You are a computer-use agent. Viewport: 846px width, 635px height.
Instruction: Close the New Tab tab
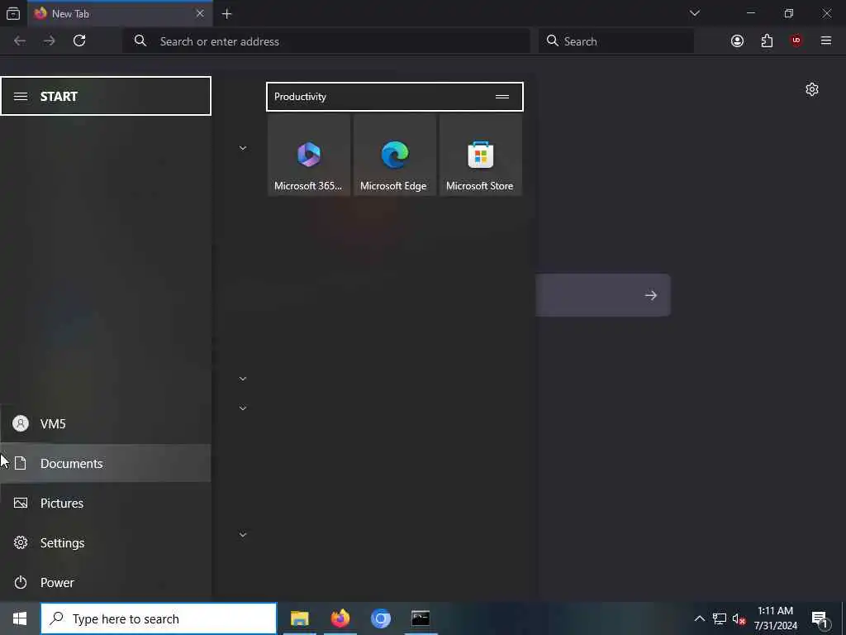(200, 13)
